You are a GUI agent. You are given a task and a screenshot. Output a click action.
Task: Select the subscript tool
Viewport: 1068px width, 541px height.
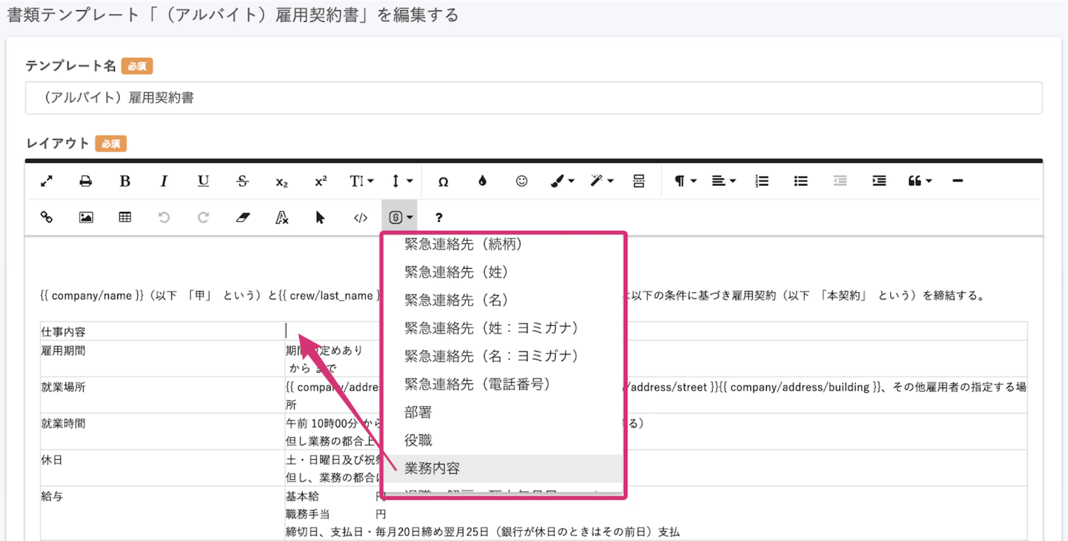coord(281,181)
